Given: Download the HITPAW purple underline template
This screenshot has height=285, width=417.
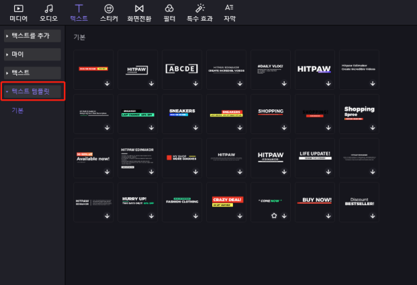Looking at the screenshot, I should click(x=328, y=83).
